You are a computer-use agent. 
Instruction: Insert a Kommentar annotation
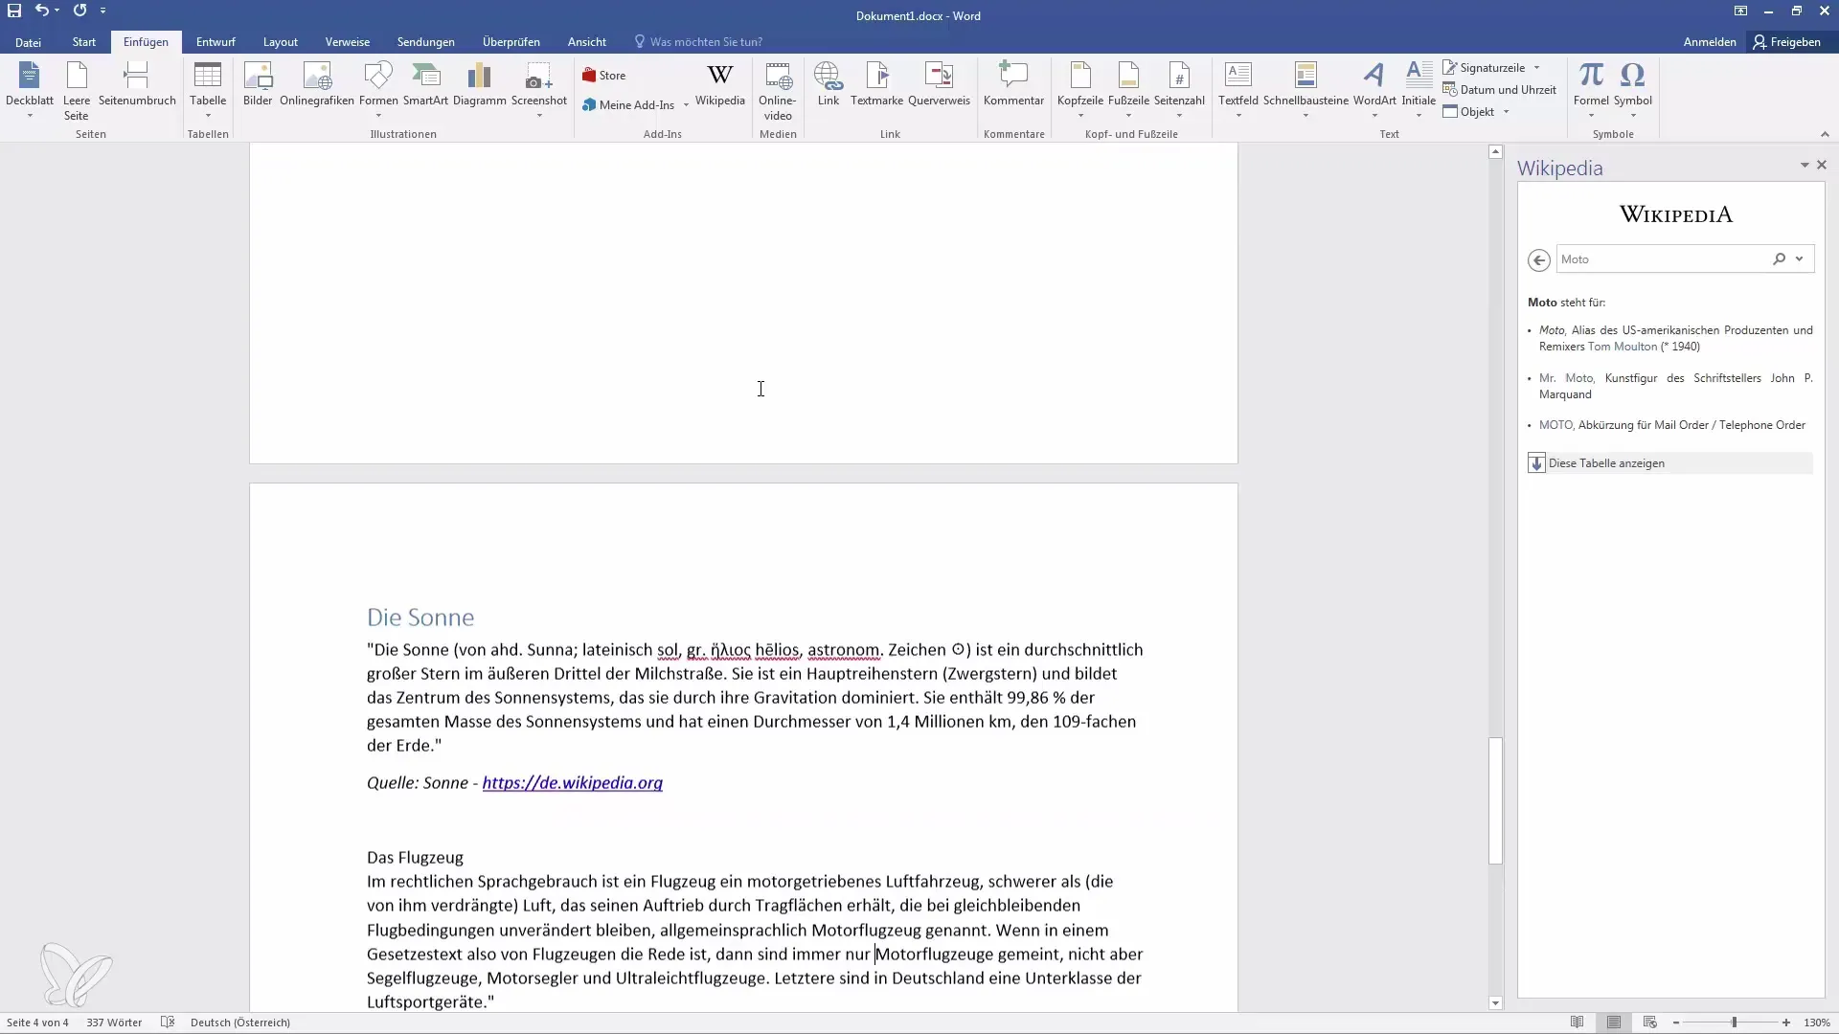1013,83
